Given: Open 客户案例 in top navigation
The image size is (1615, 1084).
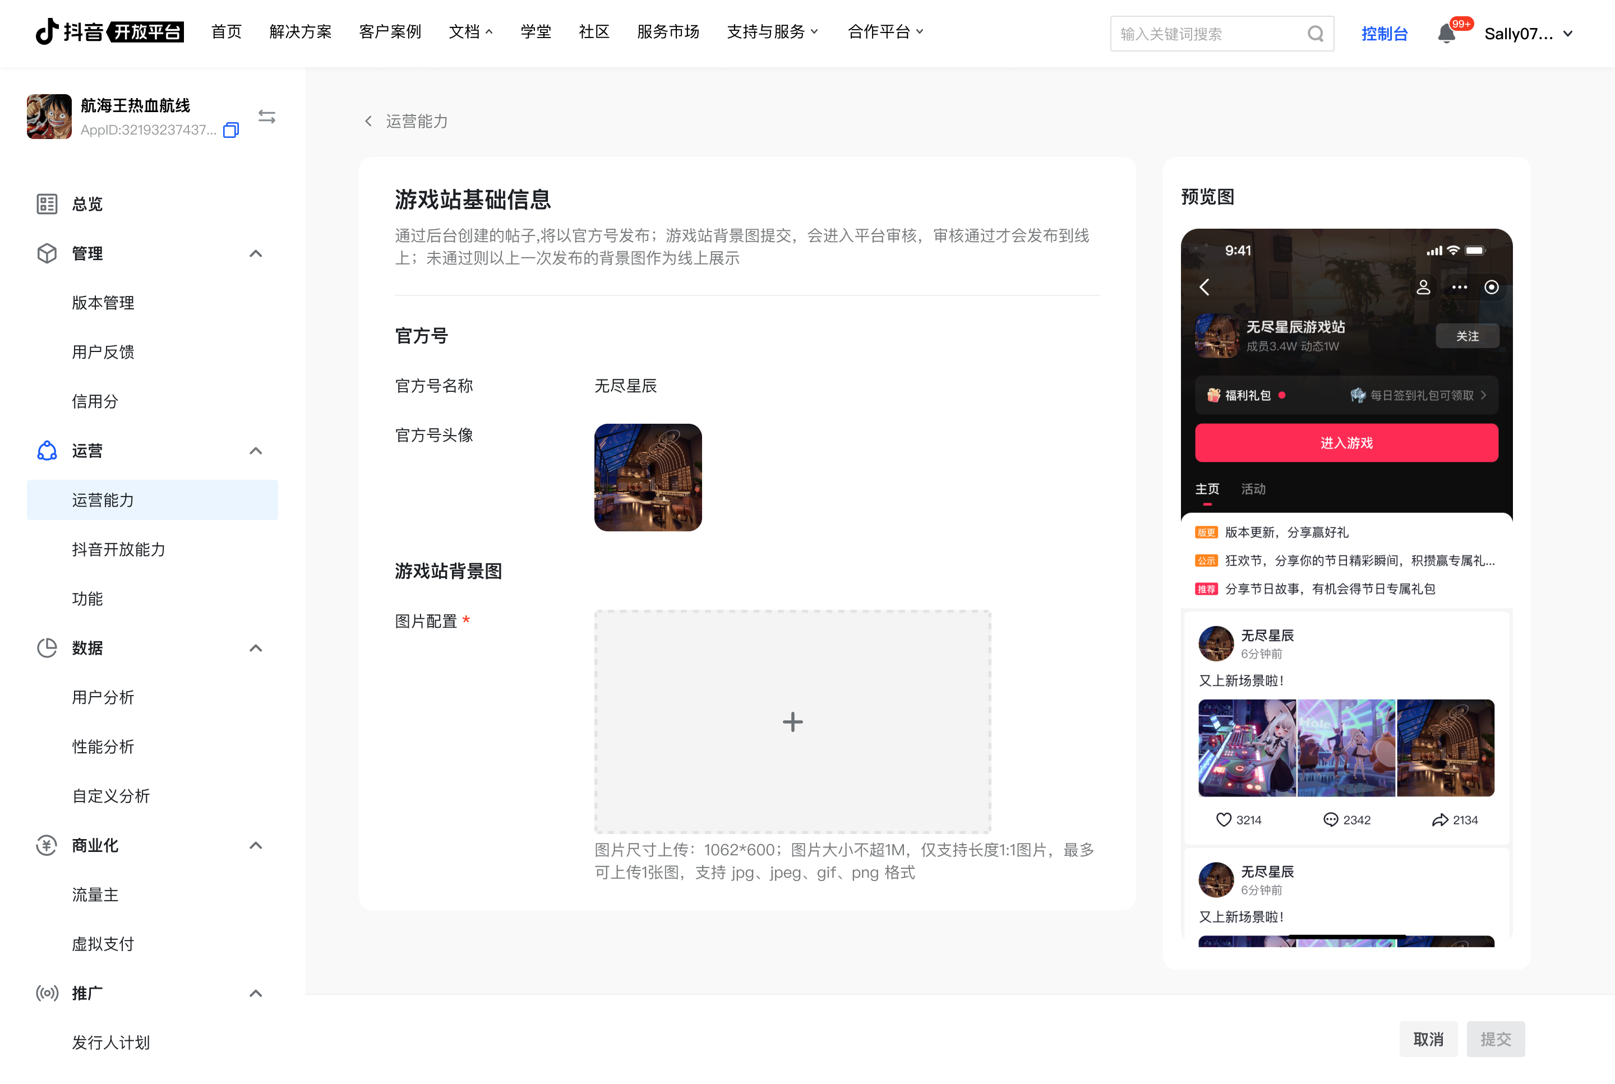Looking at the screenshot, I should 390,32.
